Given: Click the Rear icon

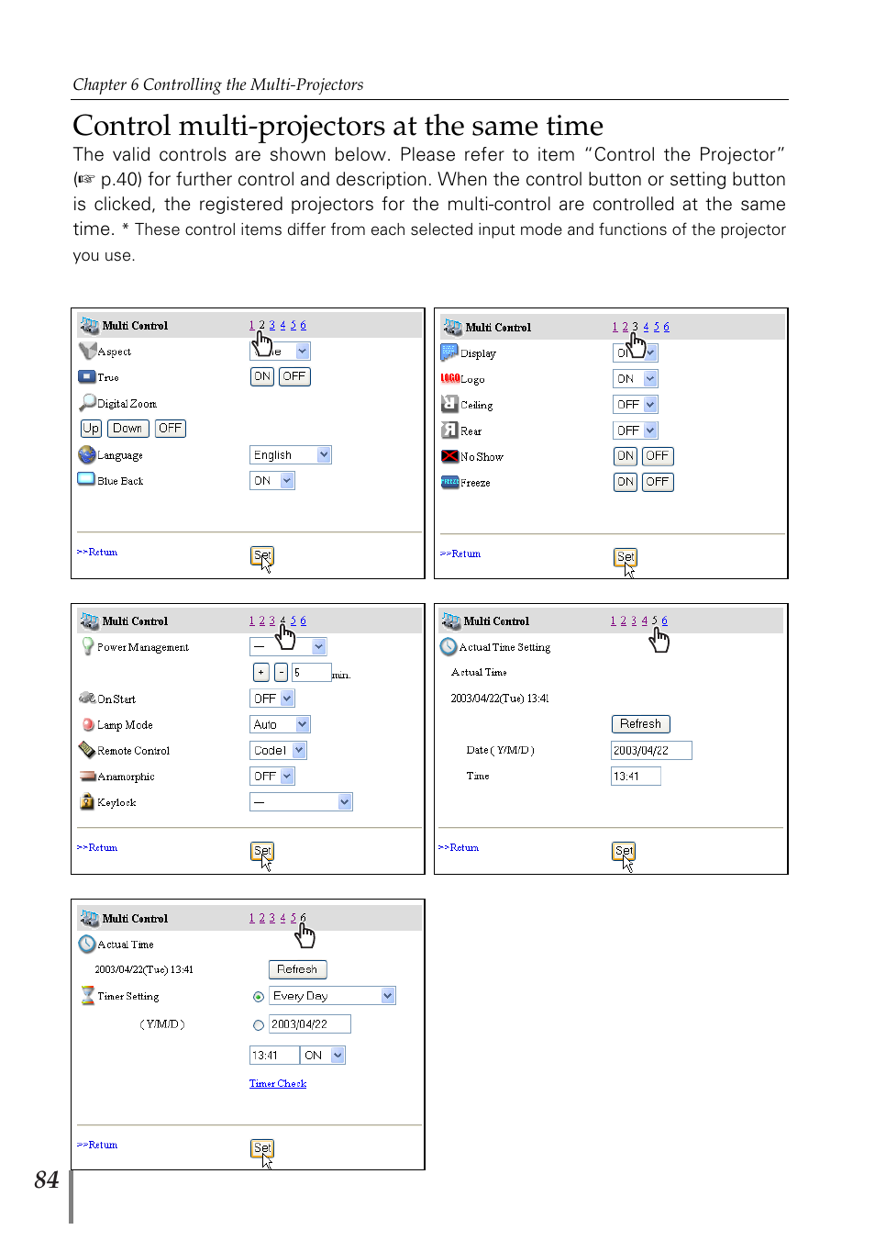Looking at the screenshot, I should (449, 430).
